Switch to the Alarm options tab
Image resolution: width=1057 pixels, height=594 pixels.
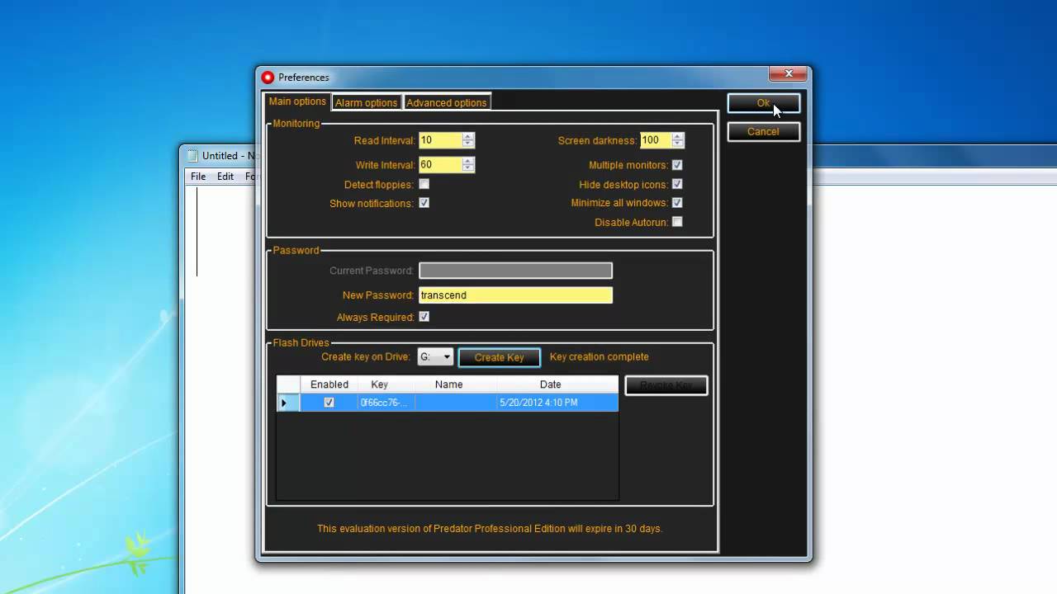coord(366,102)
